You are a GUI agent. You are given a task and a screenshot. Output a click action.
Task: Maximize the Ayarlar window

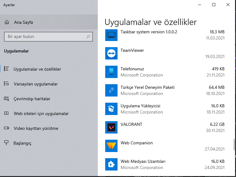(x=214, y=5)
